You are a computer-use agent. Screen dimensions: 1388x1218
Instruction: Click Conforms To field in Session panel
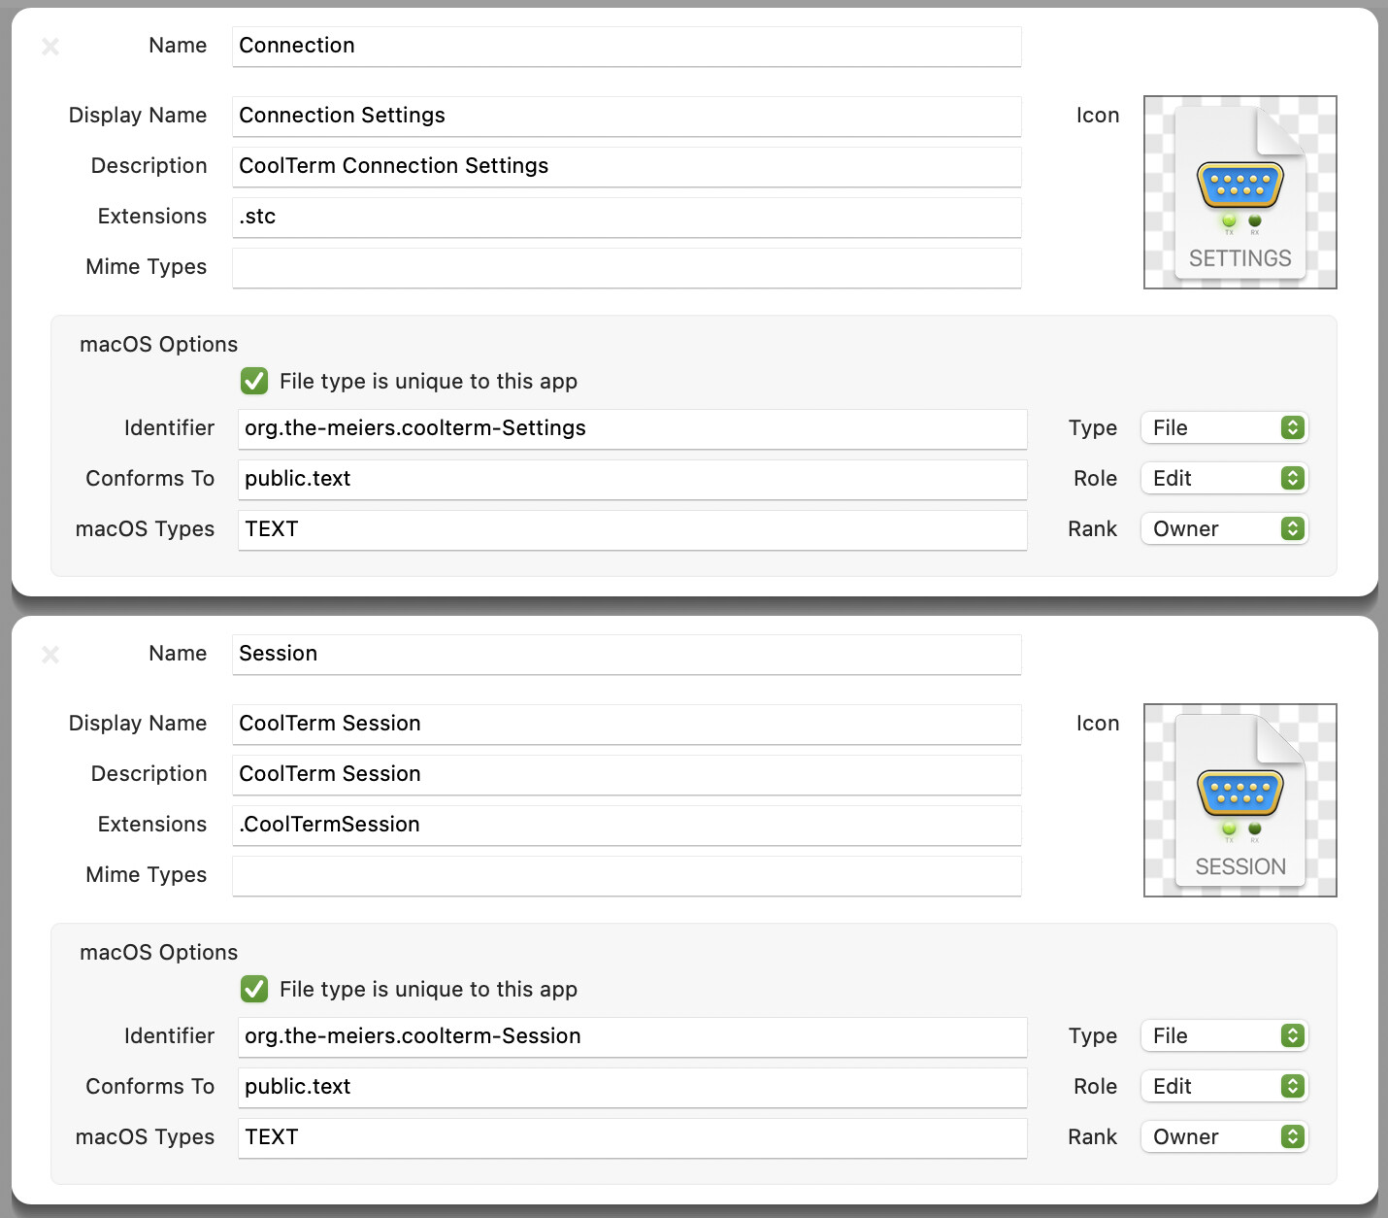(x=633, y=1087)
